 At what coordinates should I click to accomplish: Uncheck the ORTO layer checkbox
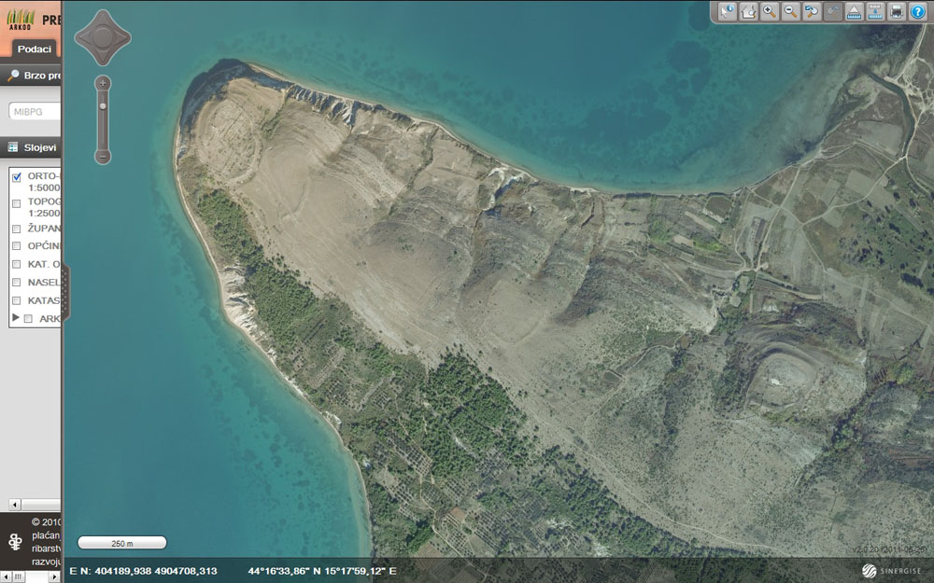tap(16, 176)
